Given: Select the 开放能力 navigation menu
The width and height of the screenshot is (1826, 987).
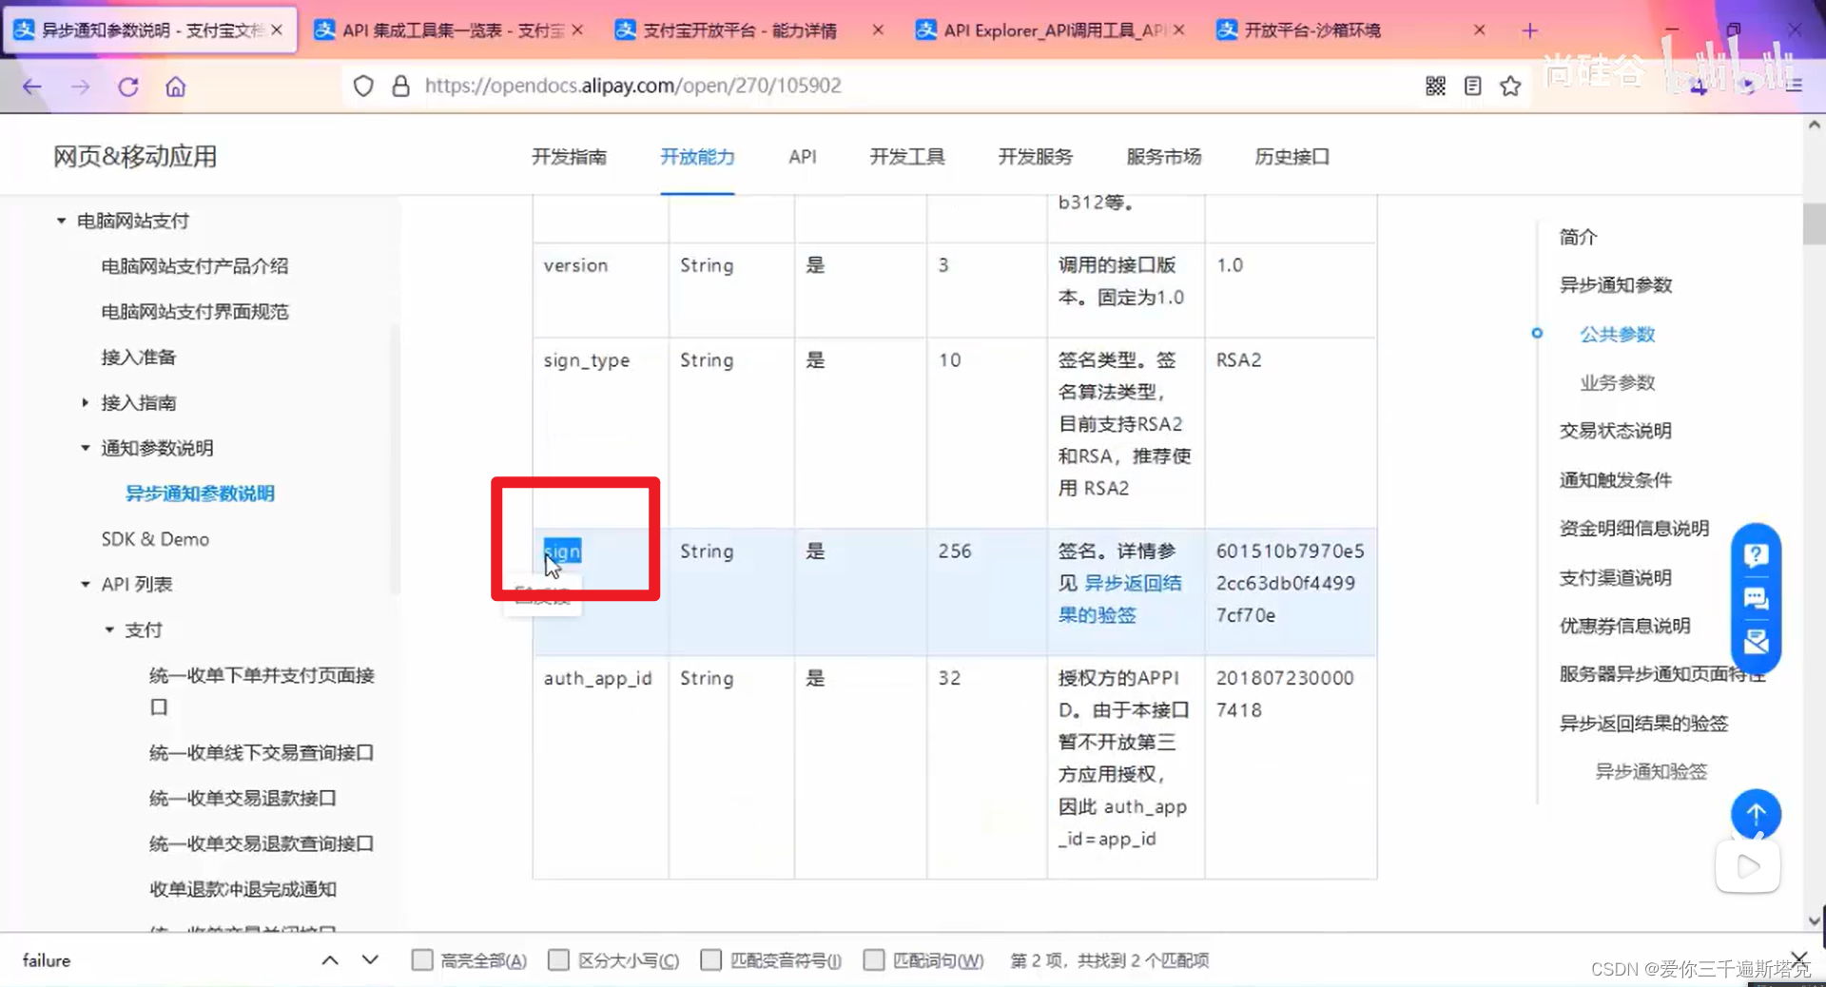Looking at the screenshot, I should 697,157.
